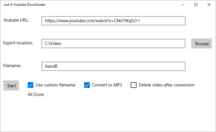This screenshot has width=216, height=132.
Task: Click the window title text
Action: point(24,5)
